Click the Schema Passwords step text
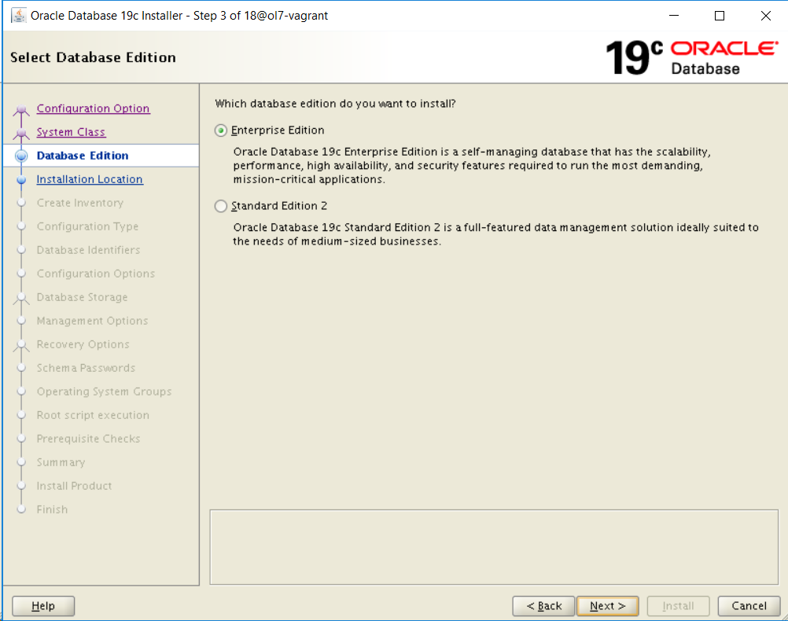The image size is (788, 621). click(x=86, y=369)
